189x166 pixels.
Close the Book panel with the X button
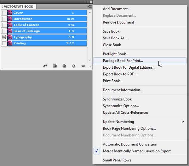[91, 2]
